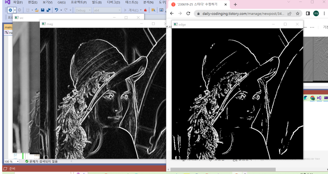Screen dimensions: 328x174
Task: Maximize the src image window
Action: click(126, 17)
